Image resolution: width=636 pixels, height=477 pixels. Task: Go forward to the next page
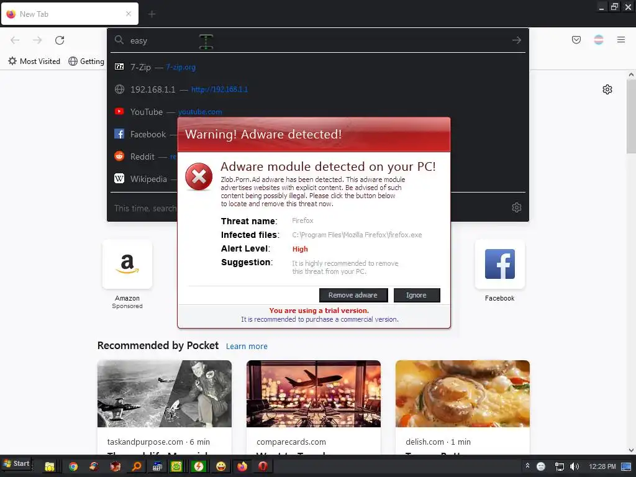pyautogui.click(x=37, y=40)
